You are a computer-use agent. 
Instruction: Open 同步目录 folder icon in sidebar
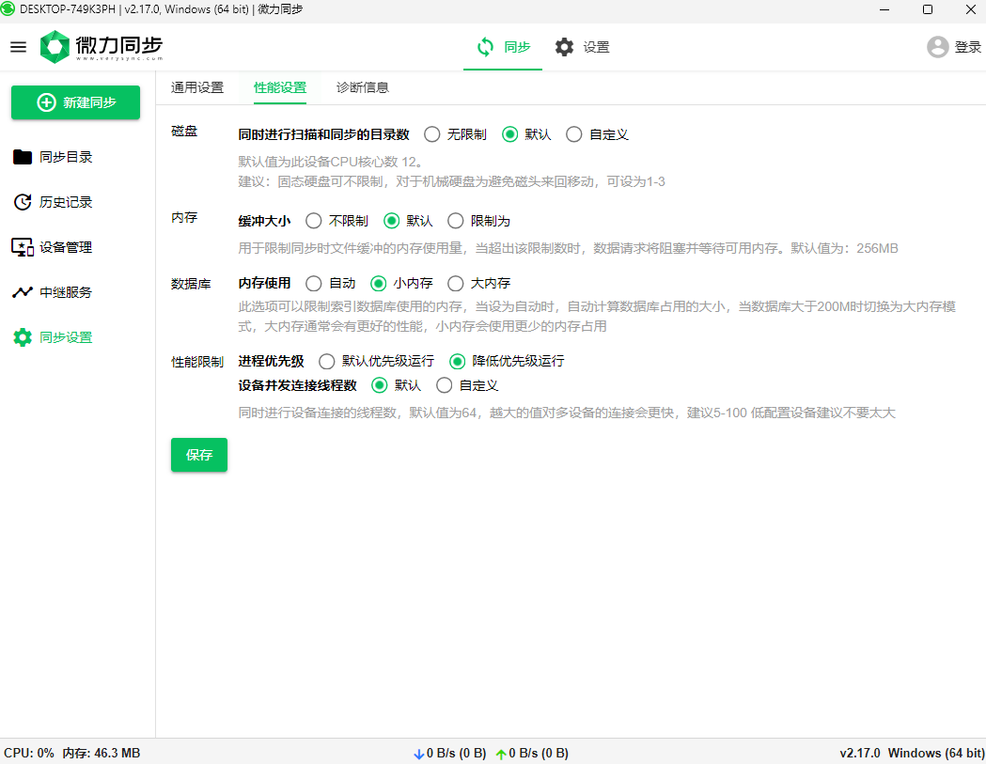(x=23, y=157)
